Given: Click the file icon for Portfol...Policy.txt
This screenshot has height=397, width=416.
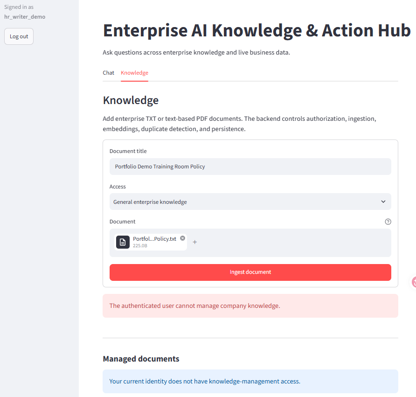Looking at the screenshot, I should 123,242.
